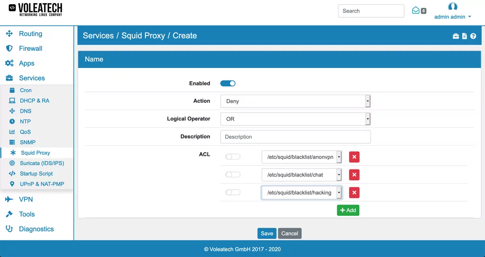Viewport: 485px width, 257px height.
Task: Open the help question mark icon
Action: click(473, 36)
